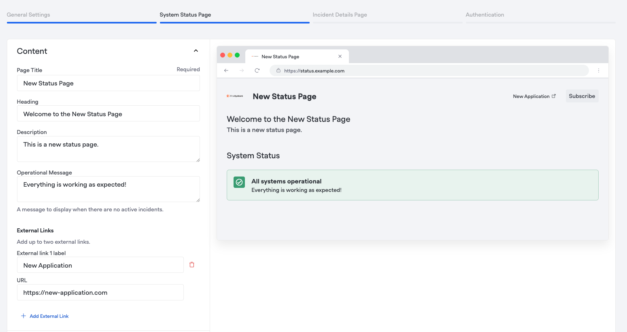Click the preview browser back arrow
This screenshot has height=332, width=627.
[x=226, y=70]
